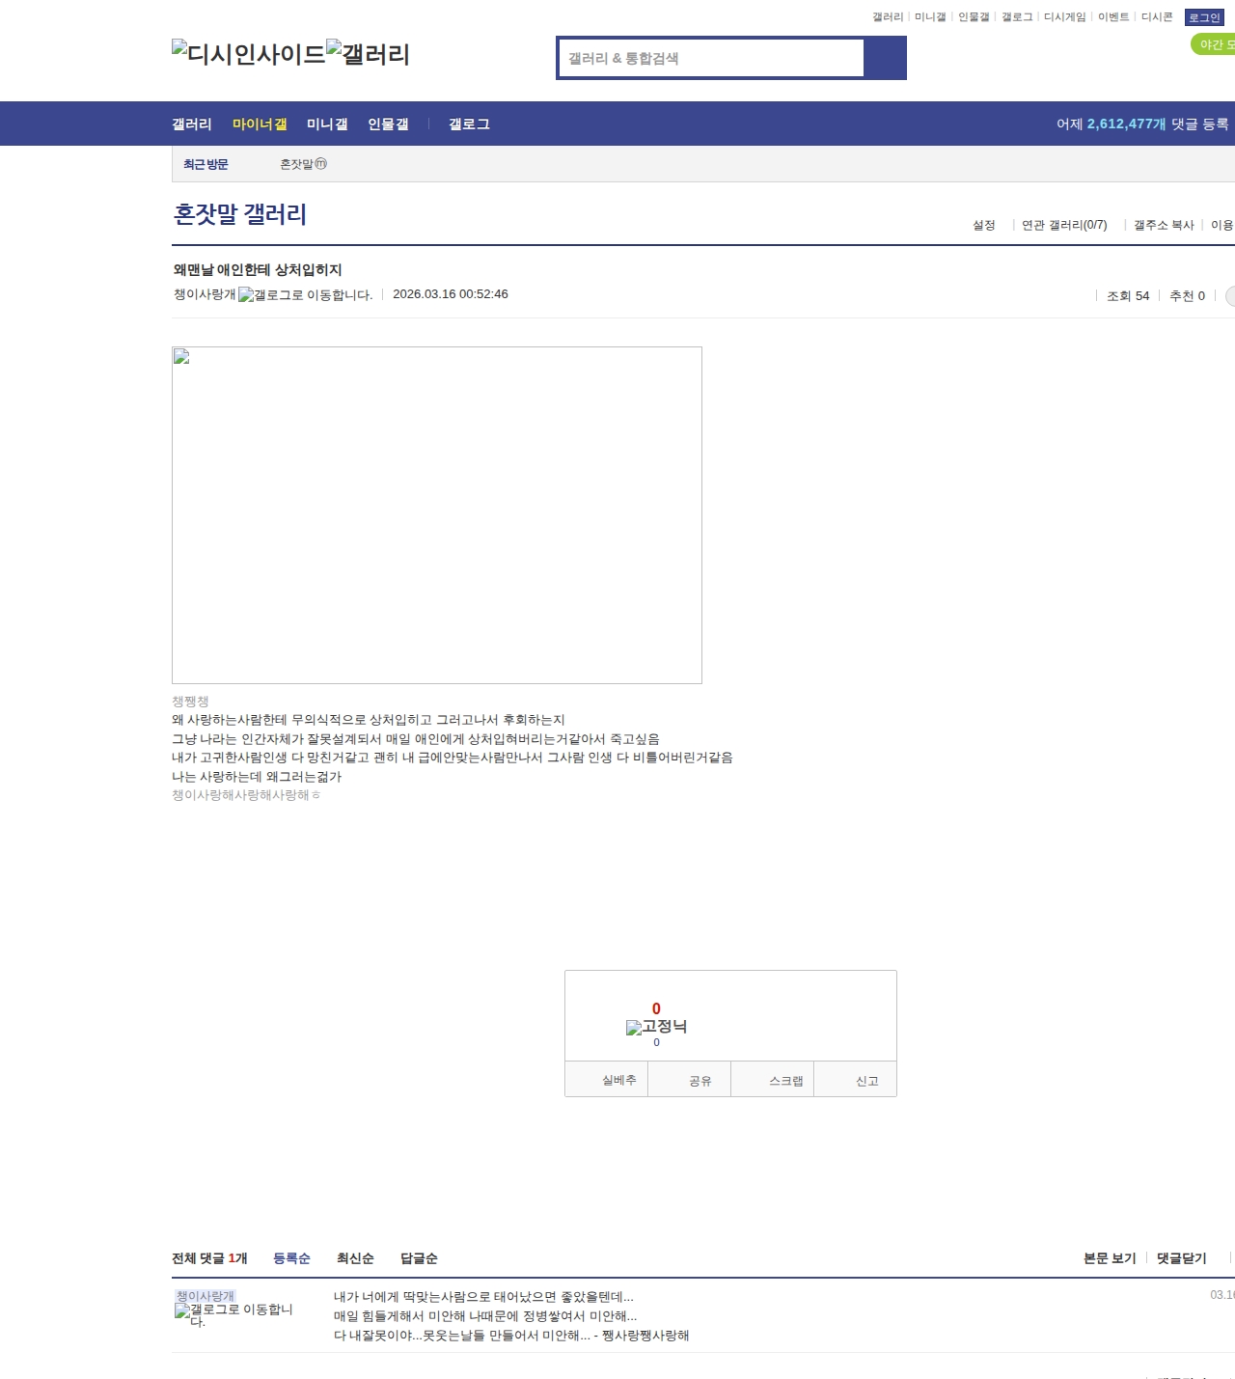Click the post date 2026.03.16 00:52:46
Viewport: 1235px width, 1379px height.
point(451,294)
